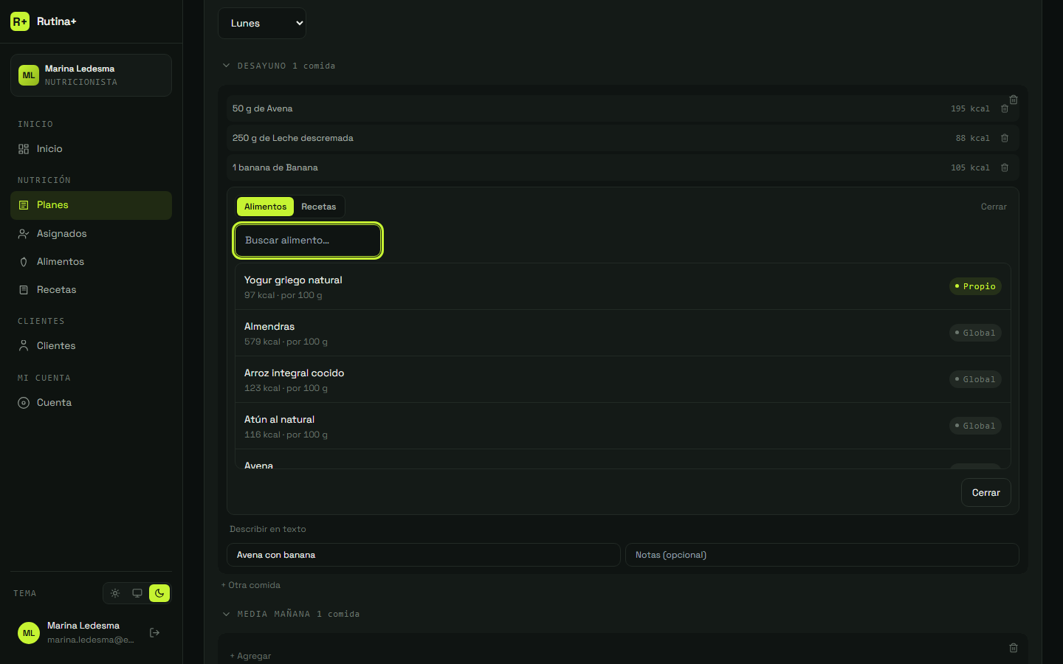Collapse the Desayuno section
1063x664 pixels.
pyautogui.click(x=227, y=66)
